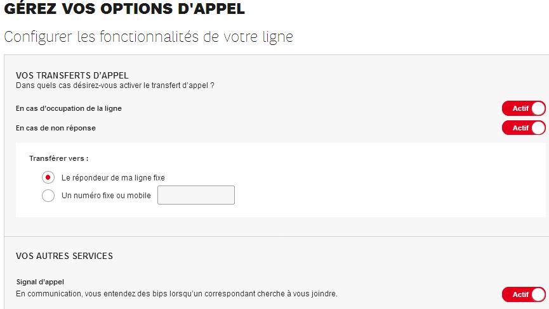Focus the phone number input field

(x=196, y=196)
